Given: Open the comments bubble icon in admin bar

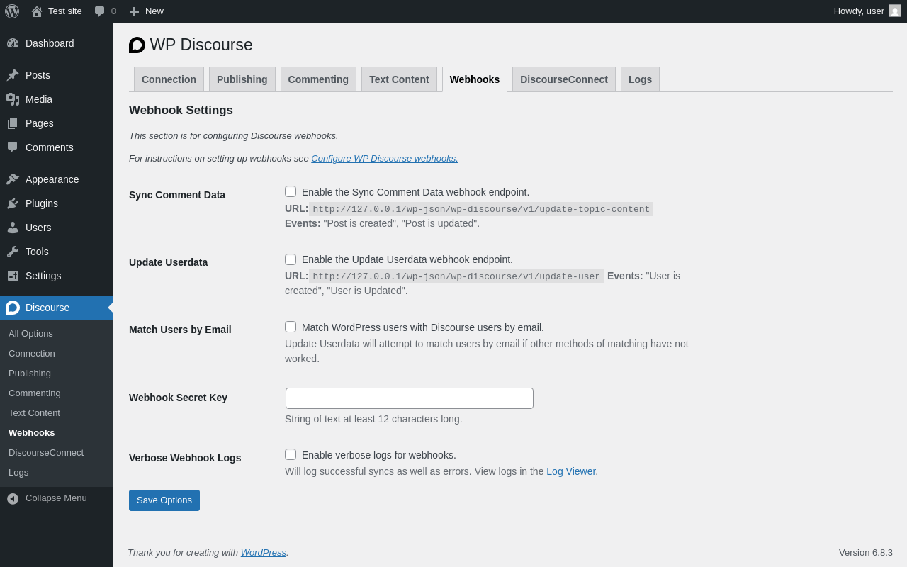Looking at the screenshot, I should pyautogui.click(x=100, y=11).
